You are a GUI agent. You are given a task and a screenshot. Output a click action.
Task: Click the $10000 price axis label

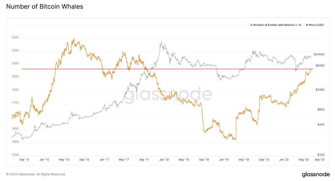pos(319,54)
